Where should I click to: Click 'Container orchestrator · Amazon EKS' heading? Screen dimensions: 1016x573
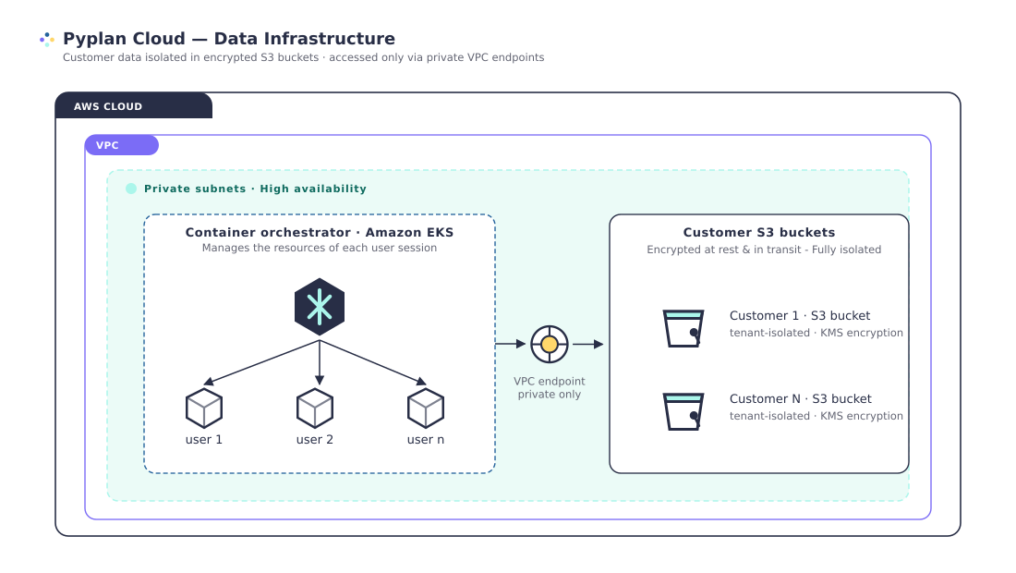(320, 232)
